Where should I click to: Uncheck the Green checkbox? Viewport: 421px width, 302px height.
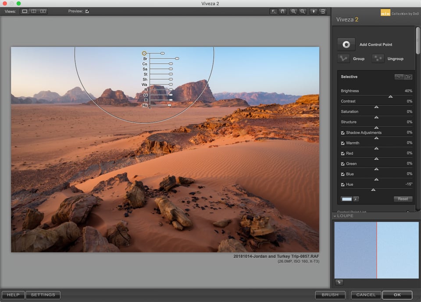[x=343, y=164]
